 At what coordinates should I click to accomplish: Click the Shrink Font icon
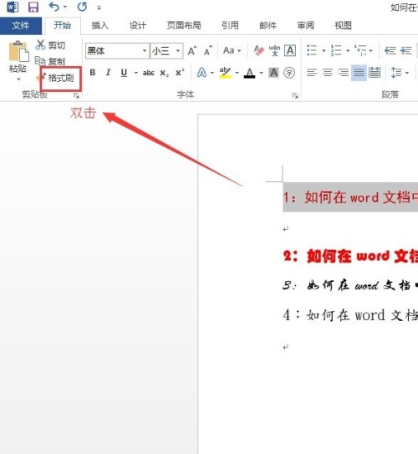(x=208, y=51)
